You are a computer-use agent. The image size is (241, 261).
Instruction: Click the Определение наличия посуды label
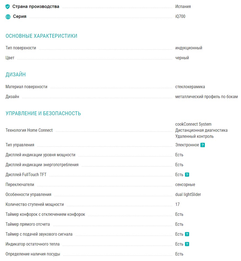tap(33, 254)
